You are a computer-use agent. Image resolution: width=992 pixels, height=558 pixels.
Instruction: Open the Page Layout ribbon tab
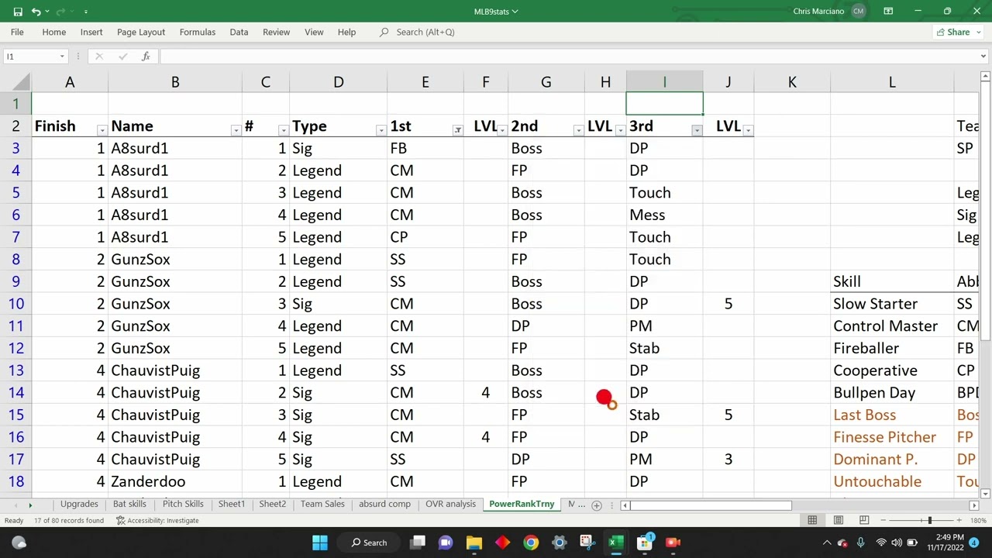[x=141, y=33]
